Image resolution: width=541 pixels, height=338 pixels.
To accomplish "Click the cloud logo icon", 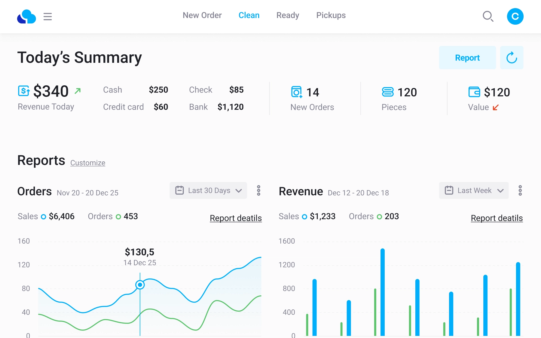I will (x=26, y=17).
